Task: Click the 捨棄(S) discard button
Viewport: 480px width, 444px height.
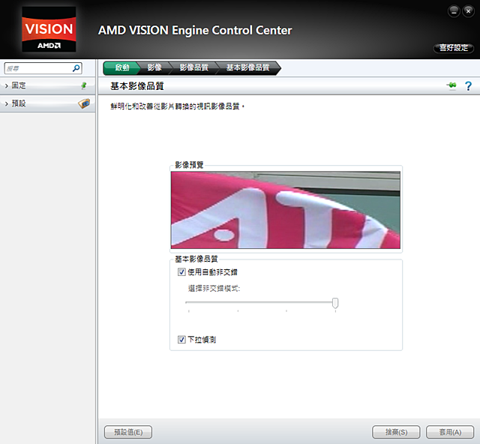Action: point(396,432)
